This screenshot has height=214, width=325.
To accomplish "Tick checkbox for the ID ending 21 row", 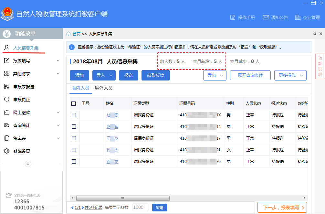I will tap(74, 150).
